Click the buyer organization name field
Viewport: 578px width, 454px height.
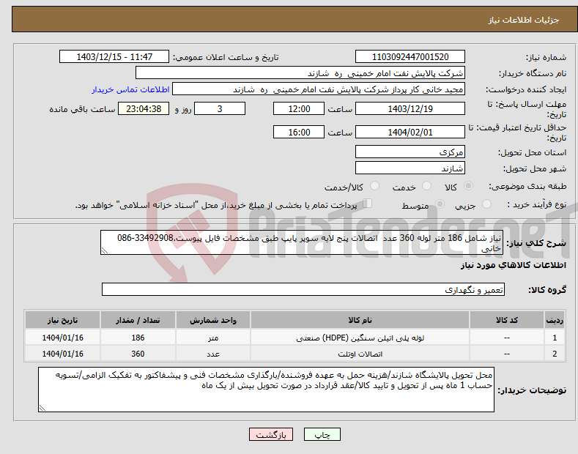(300, 73)
